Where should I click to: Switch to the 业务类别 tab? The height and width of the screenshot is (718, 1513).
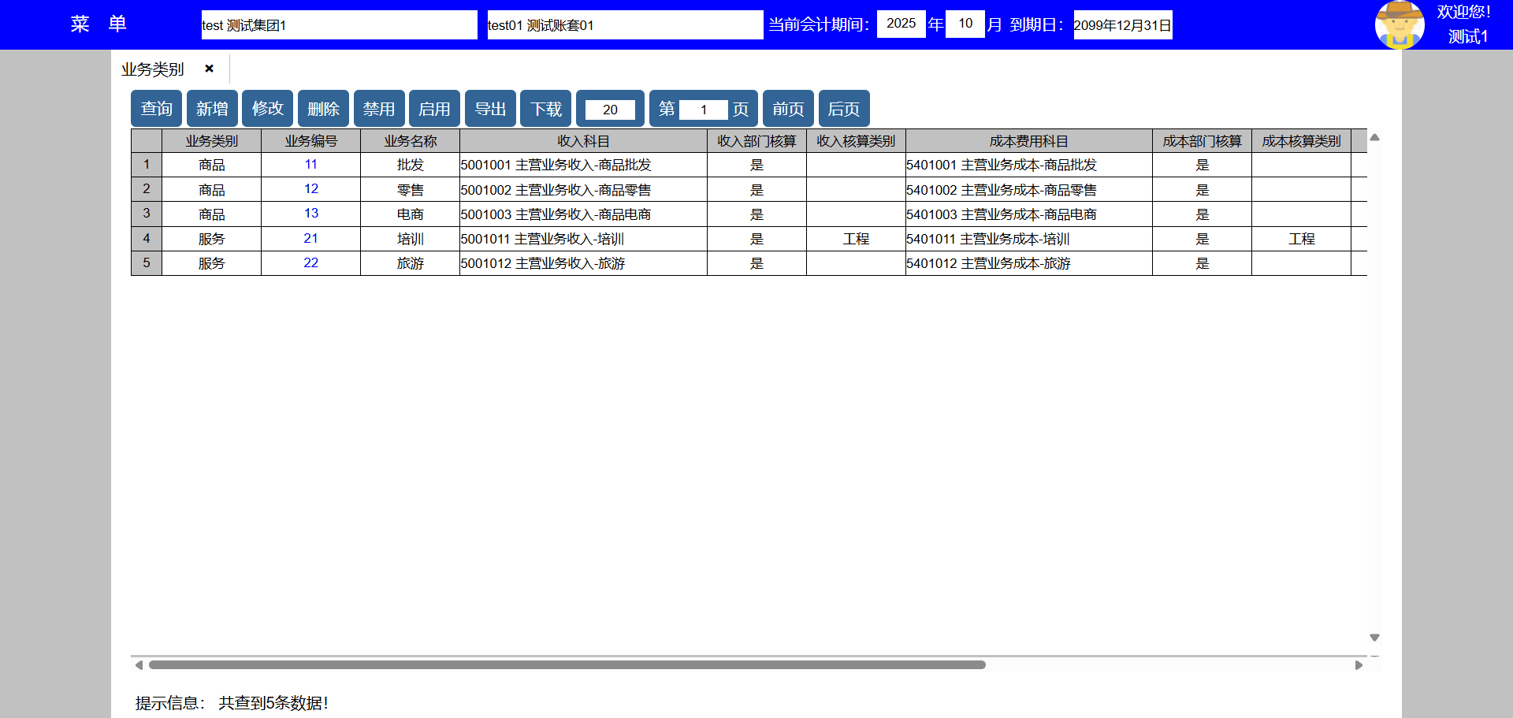coord(153,69)
